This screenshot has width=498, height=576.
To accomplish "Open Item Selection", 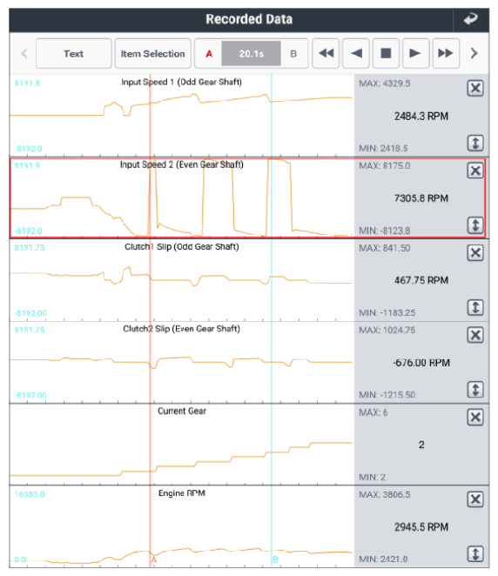I will [x=153, y=54].
